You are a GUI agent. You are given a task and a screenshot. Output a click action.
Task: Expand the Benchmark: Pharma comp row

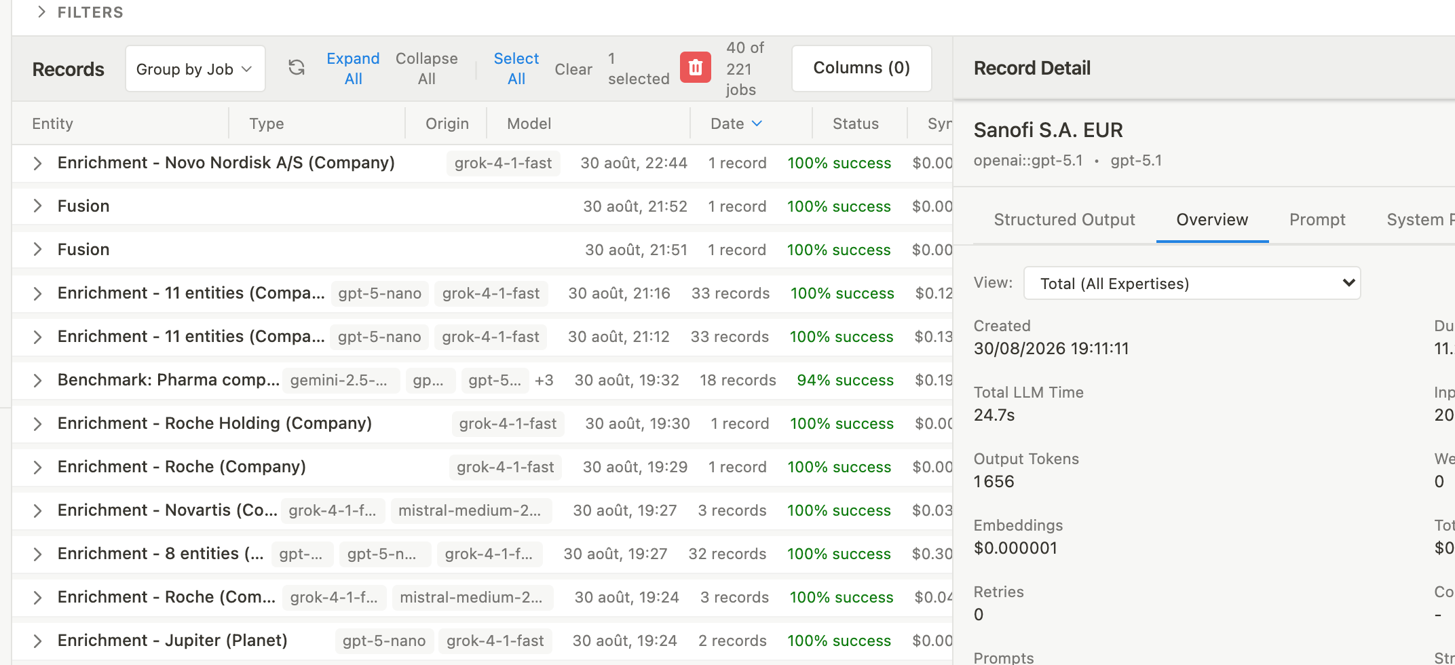coord(38,380)
